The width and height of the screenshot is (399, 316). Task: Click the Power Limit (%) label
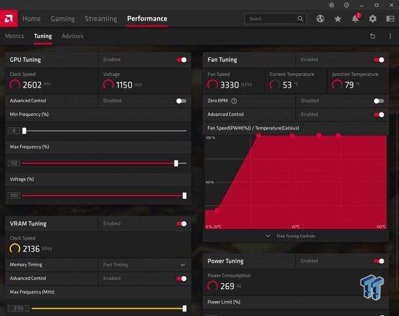click(x=224, y=302)
